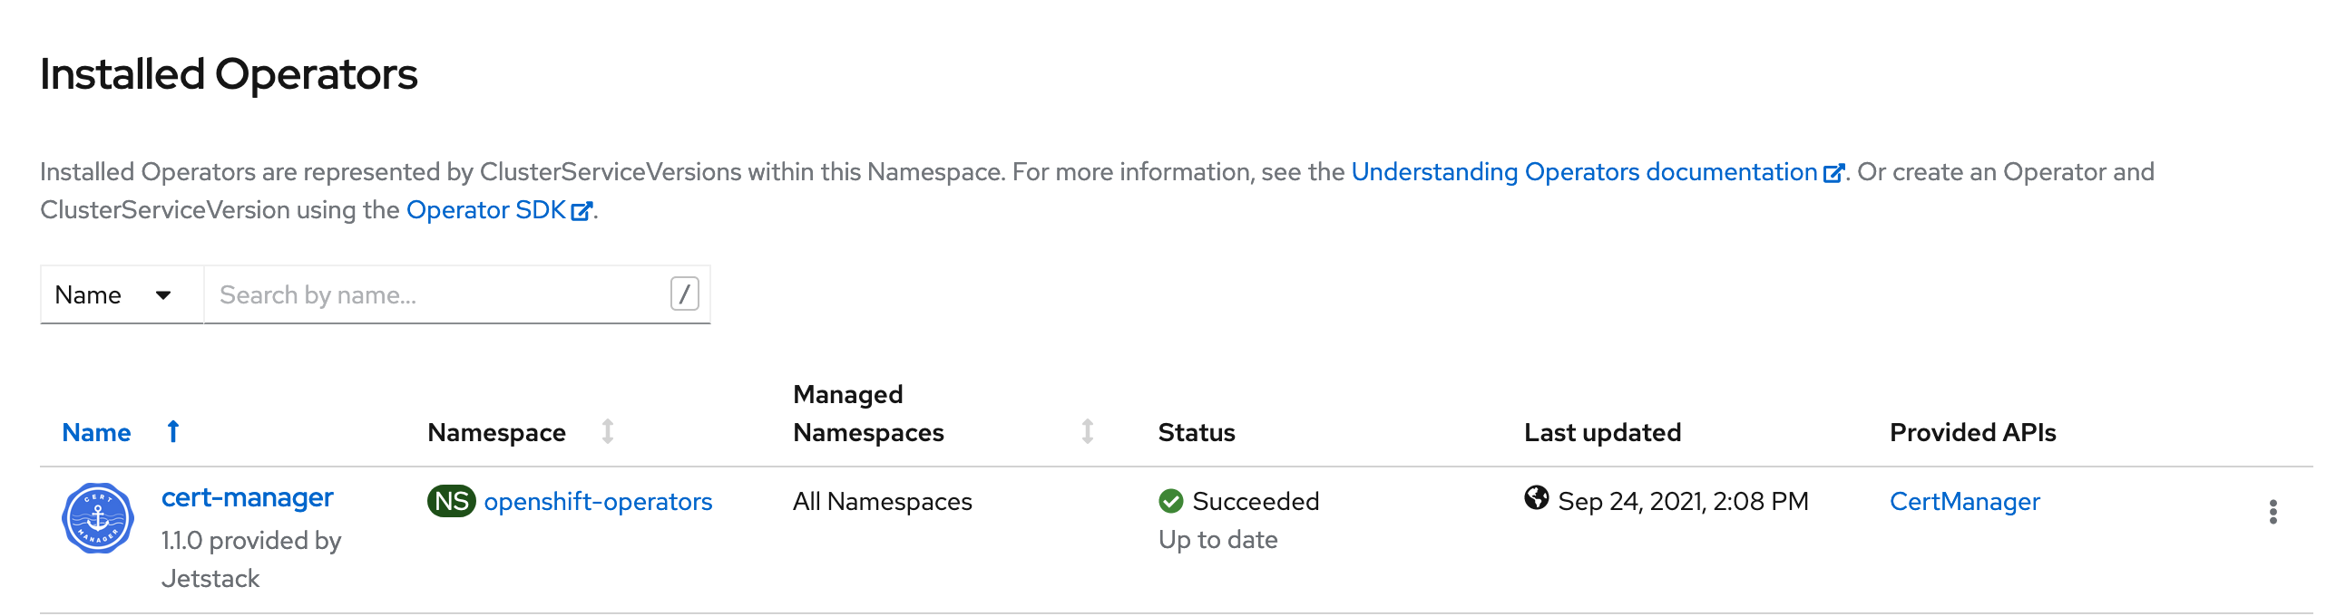Click the All Namespaces cell text

(x=883, y=501)
